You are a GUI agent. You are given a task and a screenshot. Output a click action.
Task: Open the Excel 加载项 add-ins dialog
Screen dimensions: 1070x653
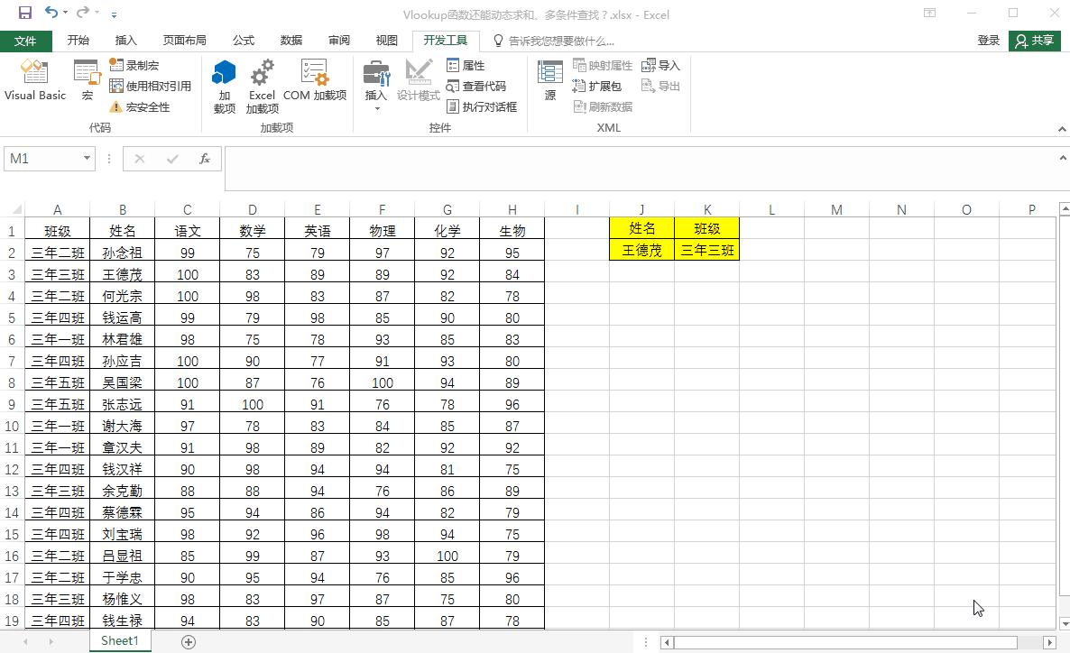coord(262,86)
